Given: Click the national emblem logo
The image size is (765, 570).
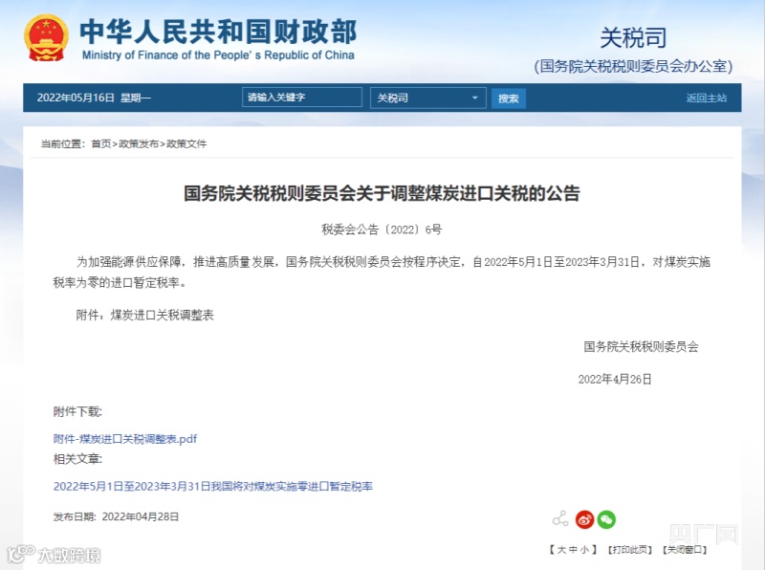Looking at the screenshot, I should 46,38.
